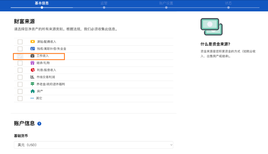
Task: Switch to the 基本信息 step tab
Action: (x=42, y=3)
